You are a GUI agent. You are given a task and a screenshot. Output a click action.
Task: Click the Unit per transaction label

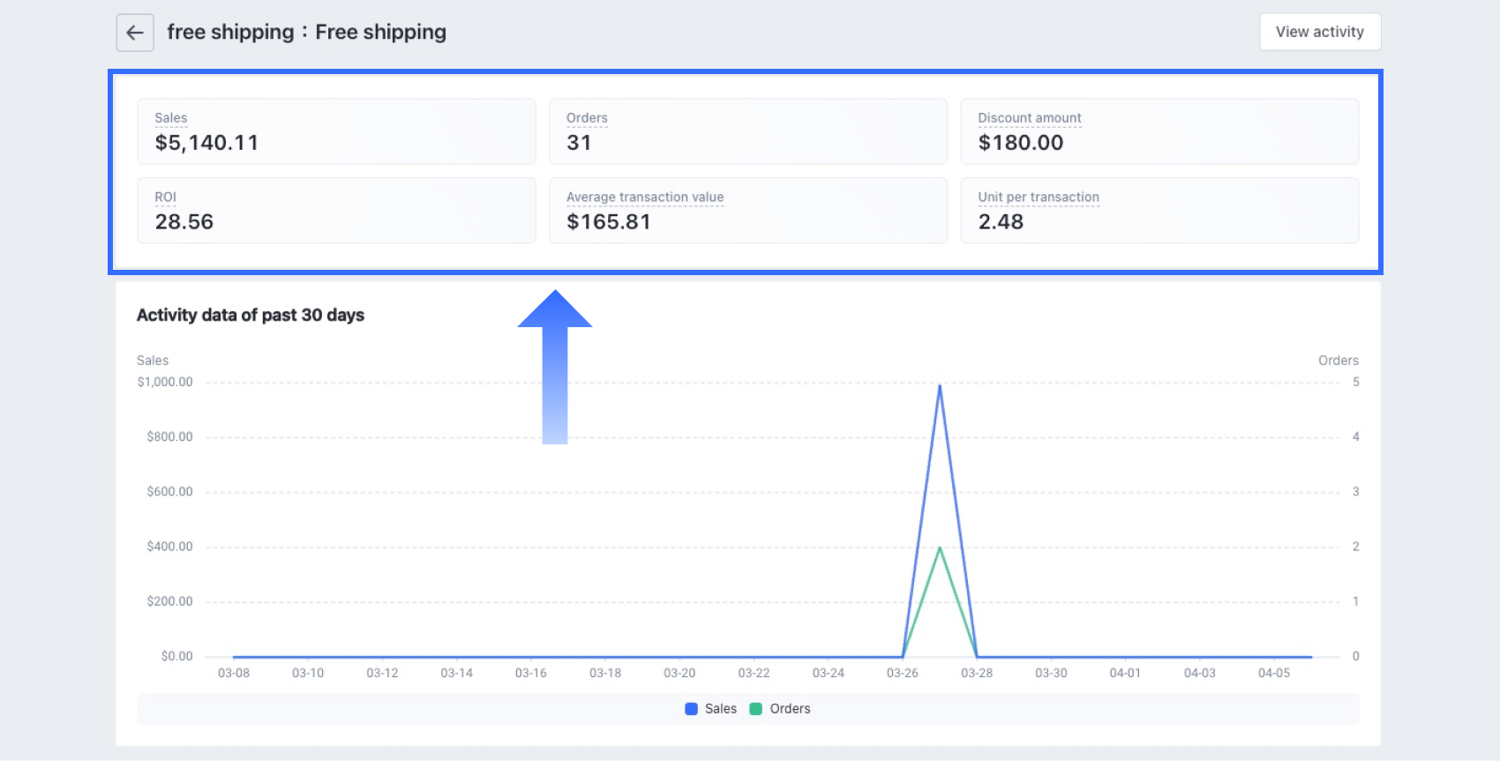click(1038, 198)
